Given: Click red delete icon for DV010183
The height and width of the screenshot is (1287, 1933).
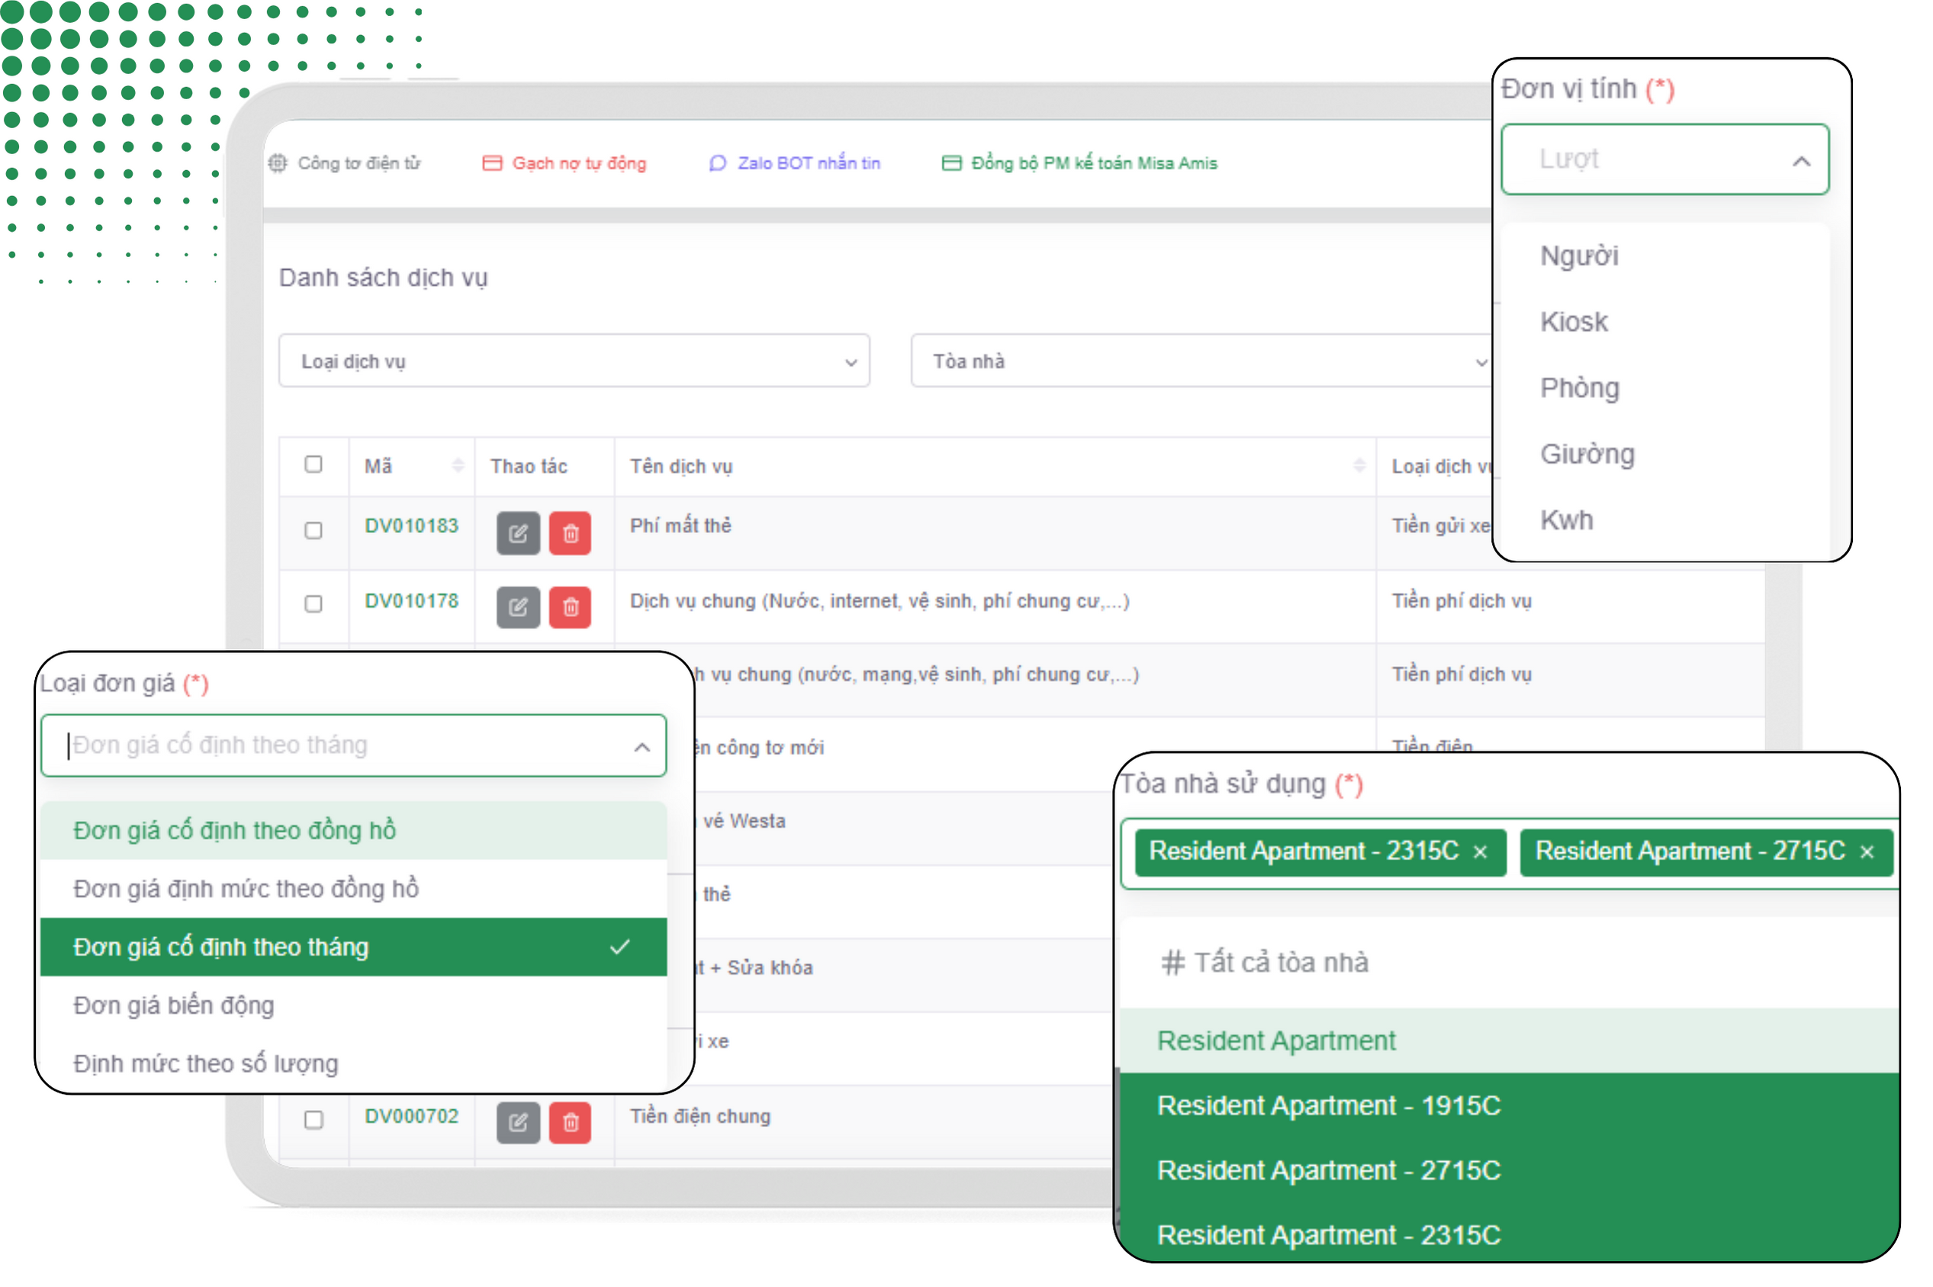Looking at the screenshot, I should (571, 533).
